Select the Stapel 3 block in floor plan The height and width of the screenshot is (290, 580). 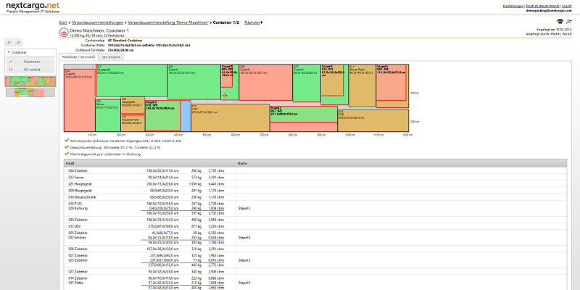click(162, 115)
